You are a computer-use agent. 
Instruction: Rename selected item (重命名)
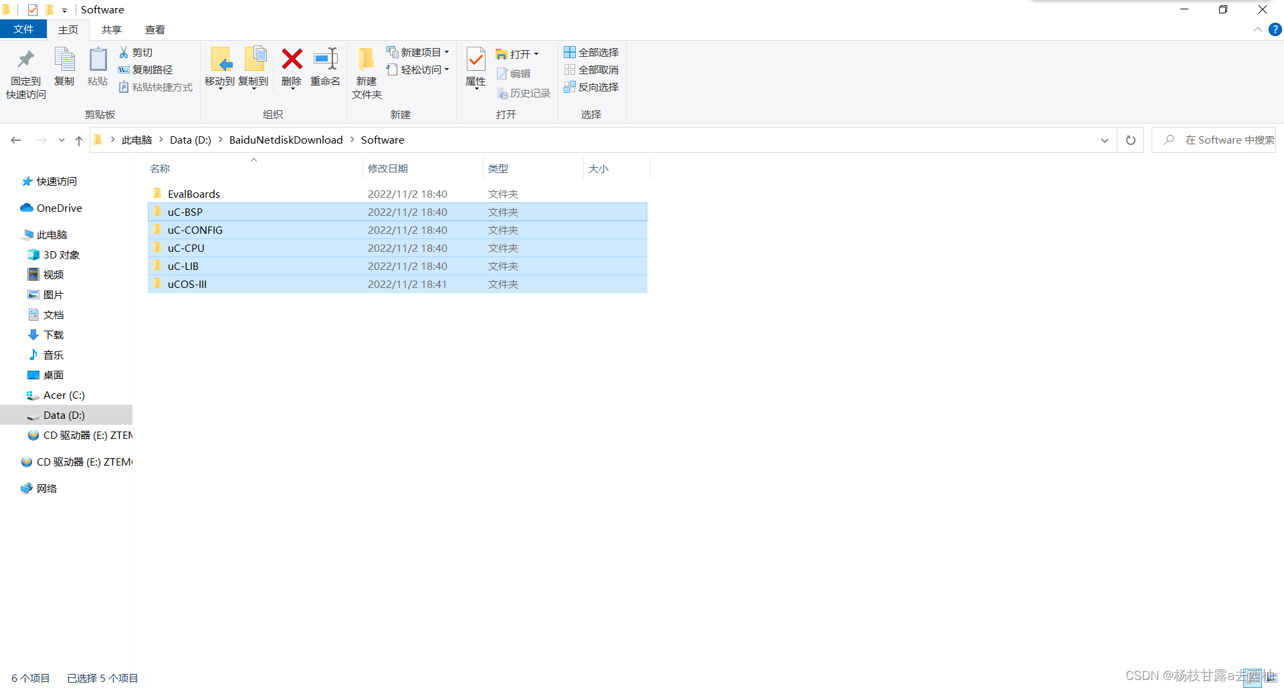(x=325, y=68)
